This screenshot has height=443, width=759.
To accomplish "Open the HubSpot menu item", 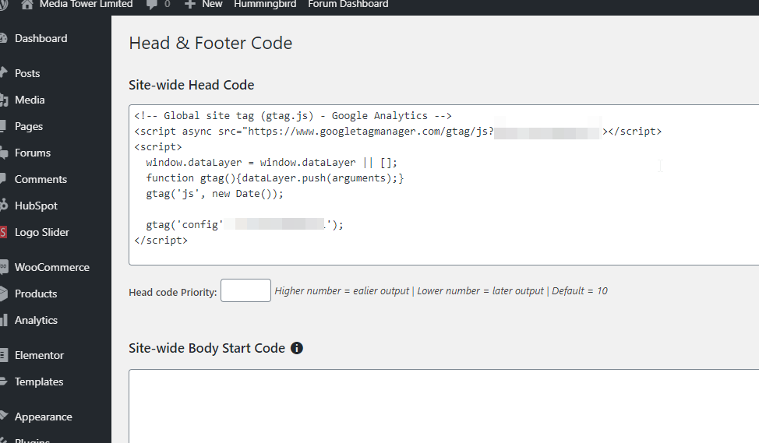I will 36,206.
